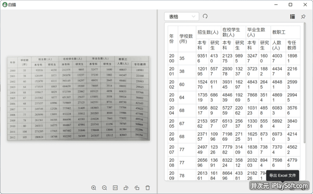
Task: Click the 4858 cell in 2004 row
Action: (x=265, y=111)
